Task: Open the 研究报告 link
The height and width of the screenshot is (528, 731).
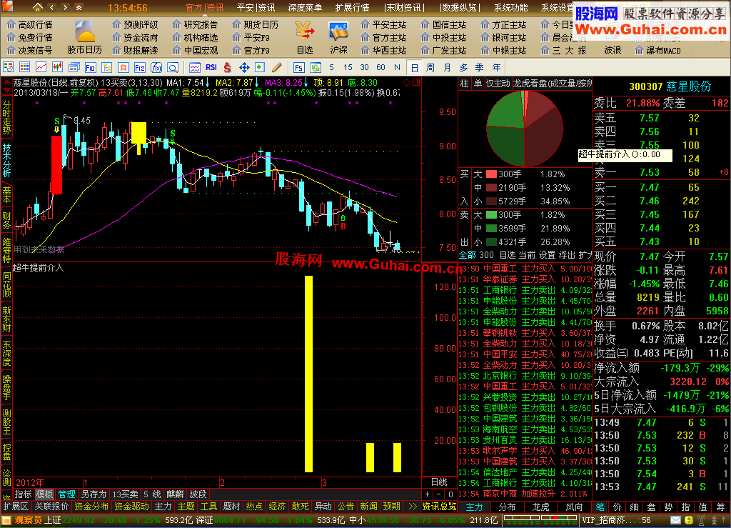Action: pyautogui.click(x=195, y=25)
